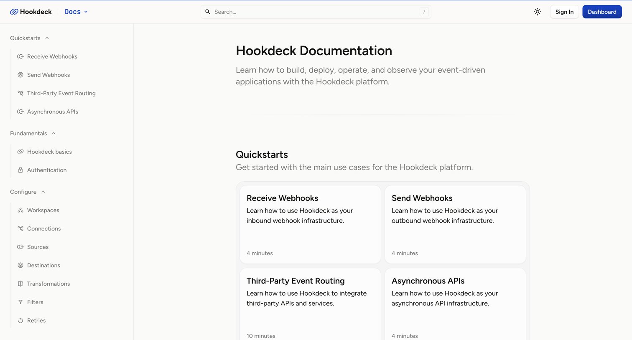
Task: Open the Retries page
Action: (36, 320)
